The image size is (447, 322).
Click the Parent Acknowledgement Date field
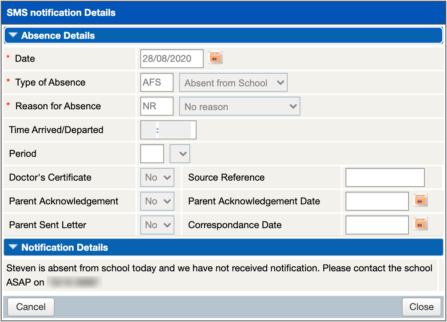point(377,201)
